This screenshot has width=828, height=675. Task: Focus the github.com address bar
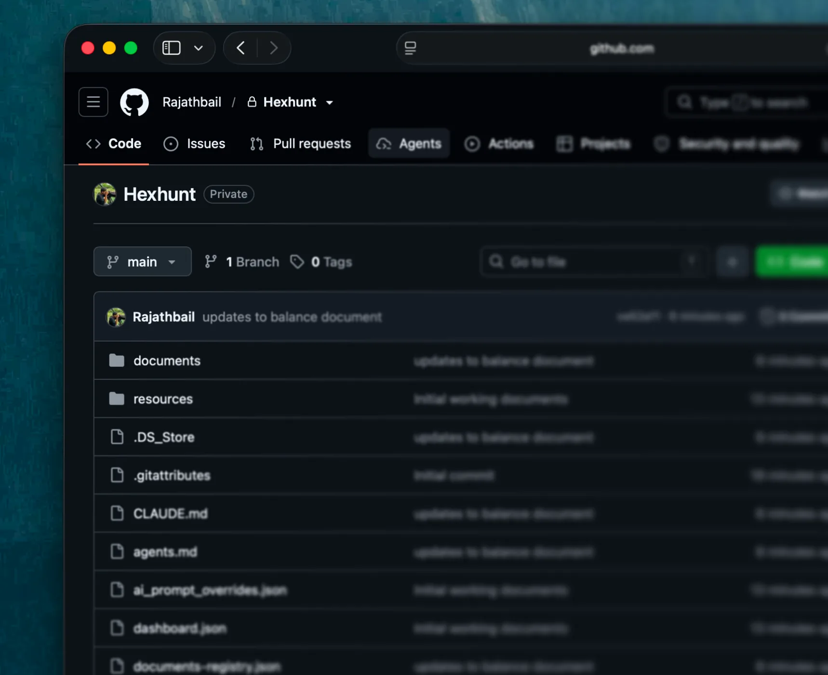tap(622, 48)
